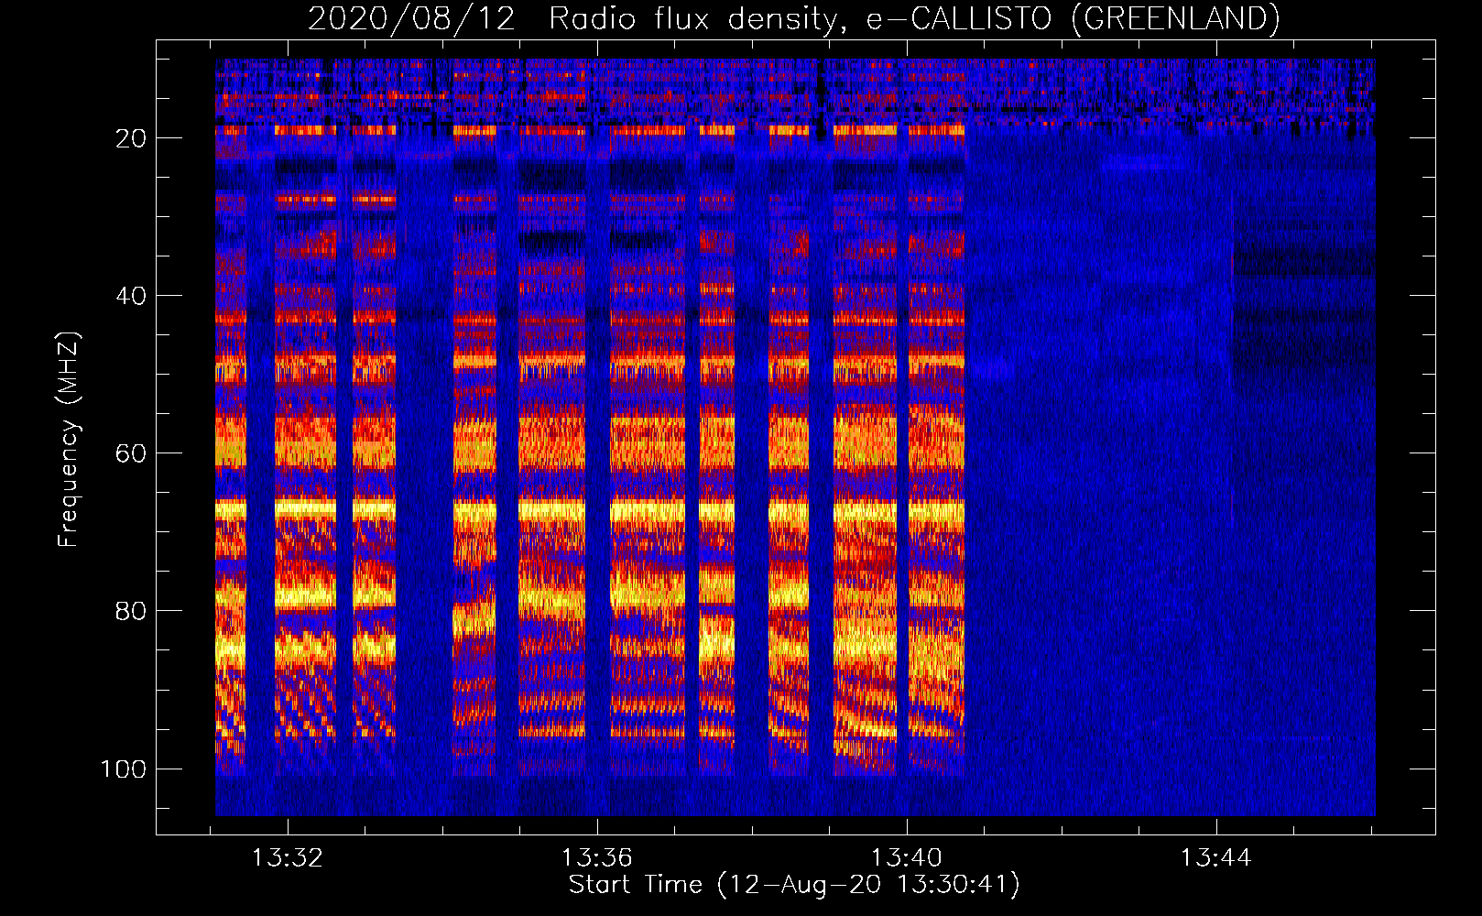The image size is (1482, 916).
Task: Click the 'e-CALLISTO (GREENLAND)' title text
Action: 1073,19
